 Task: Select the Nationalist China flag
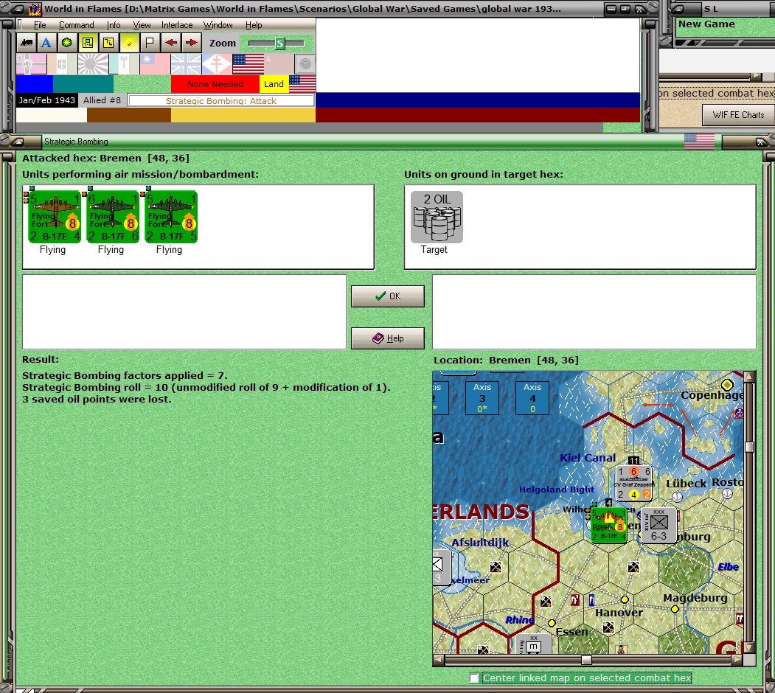coord(155,63)
